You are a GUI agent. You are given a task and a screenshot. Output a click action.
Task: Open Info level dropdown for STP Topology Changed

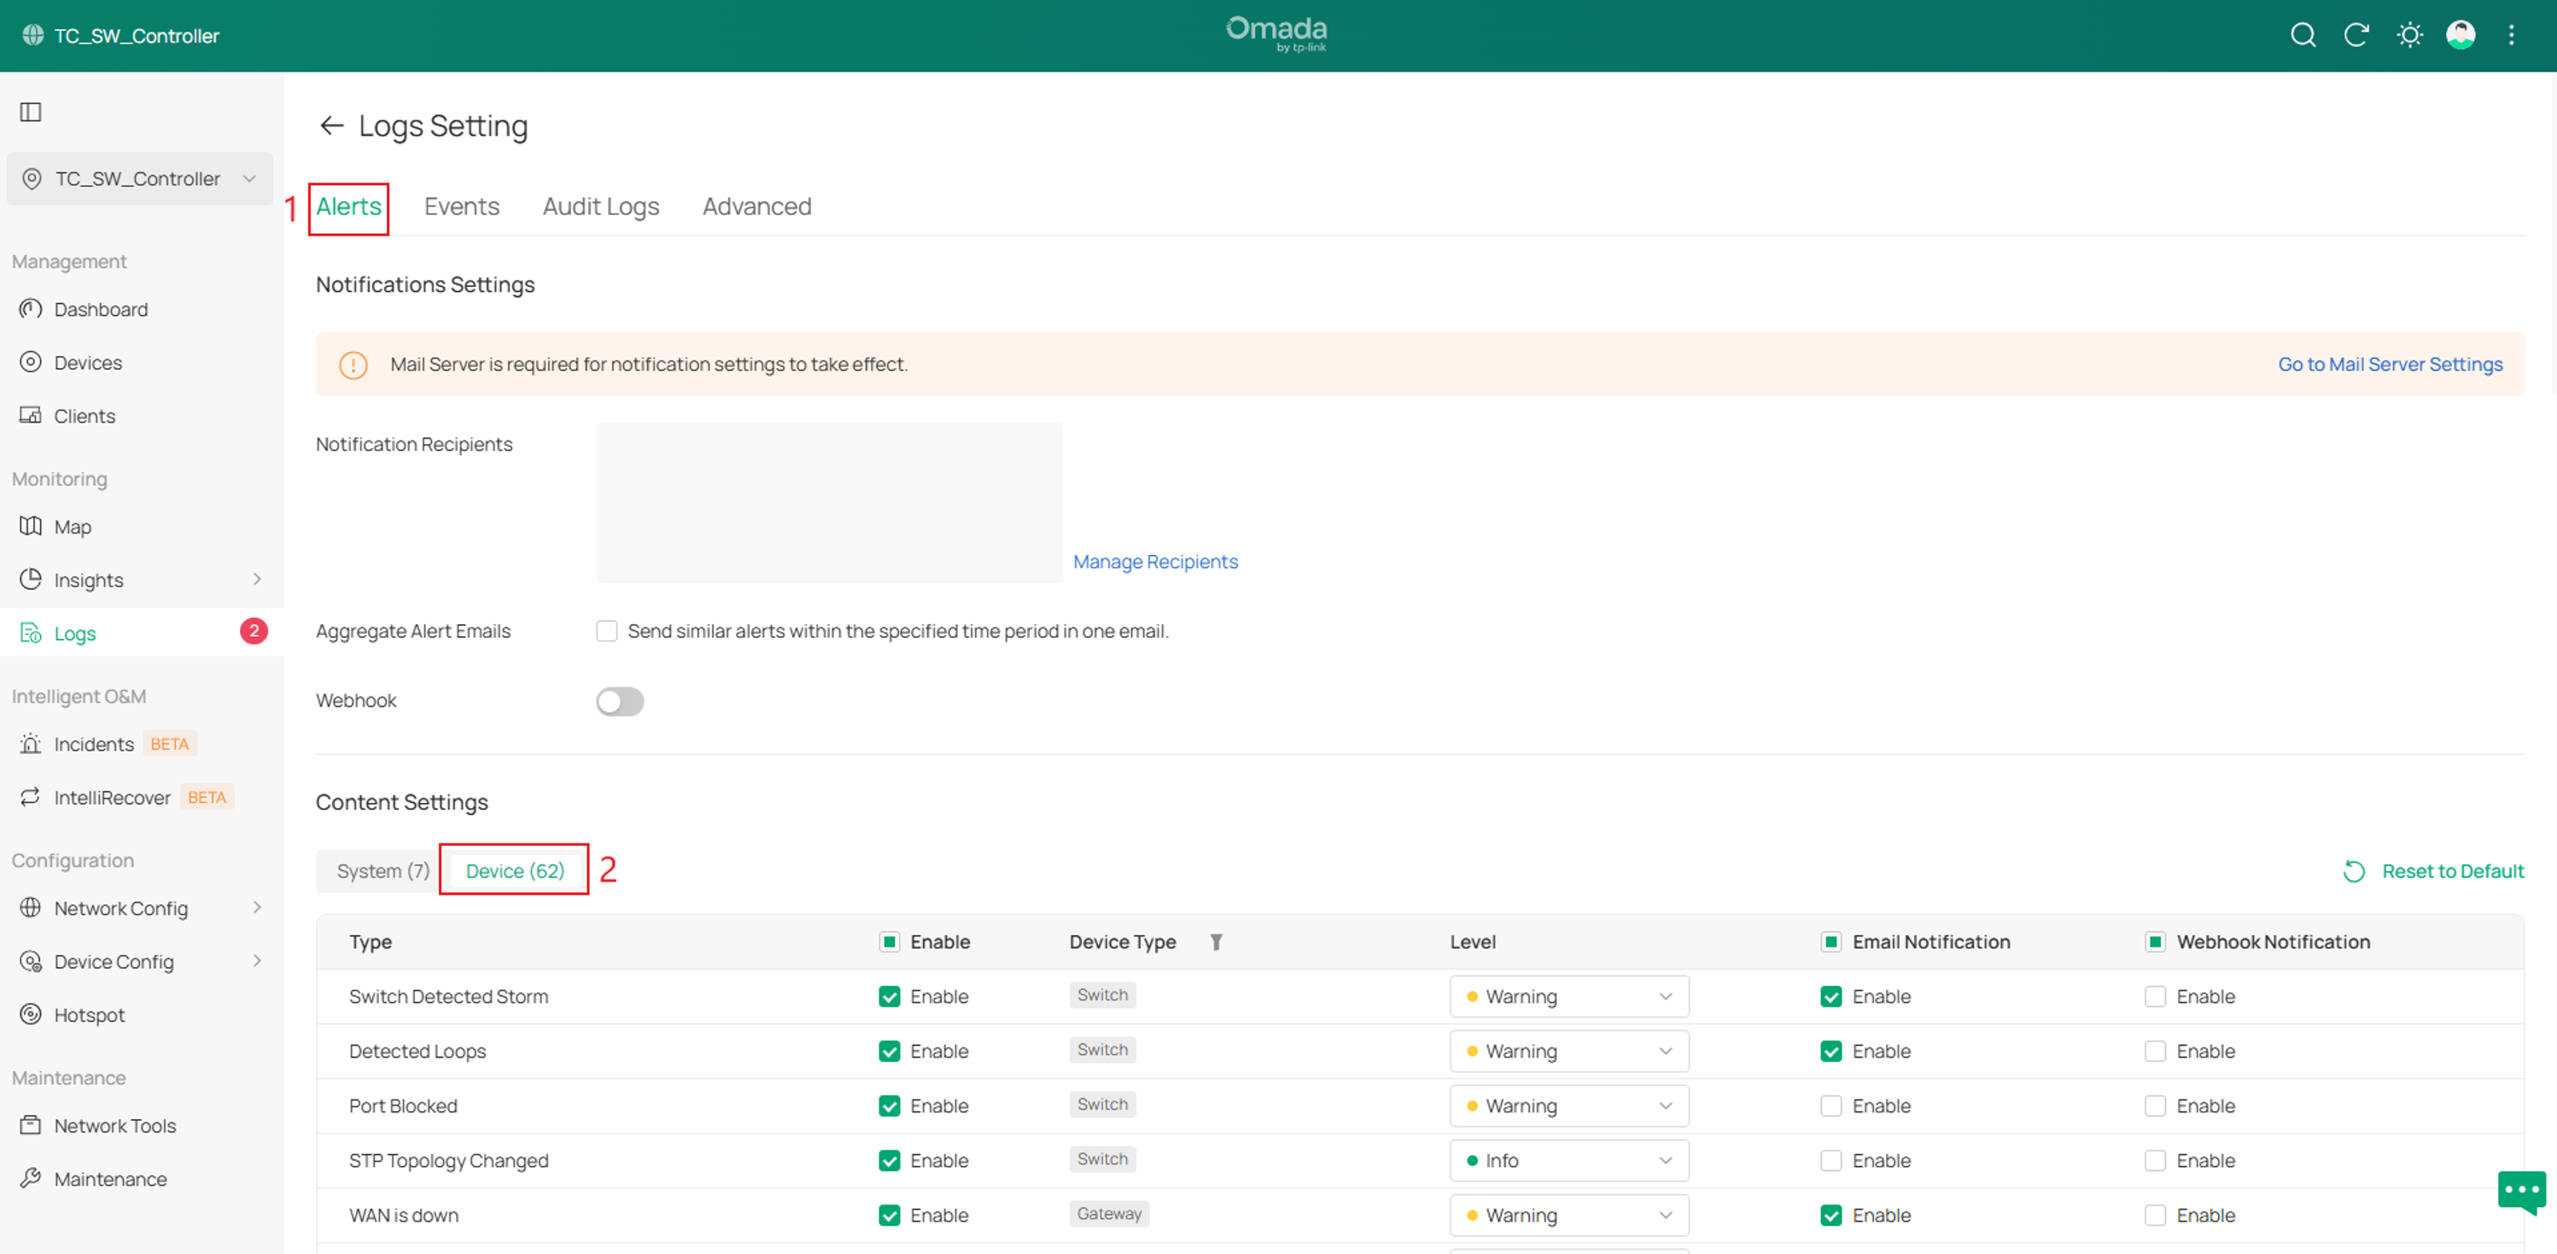[x=1569, y=1161]
